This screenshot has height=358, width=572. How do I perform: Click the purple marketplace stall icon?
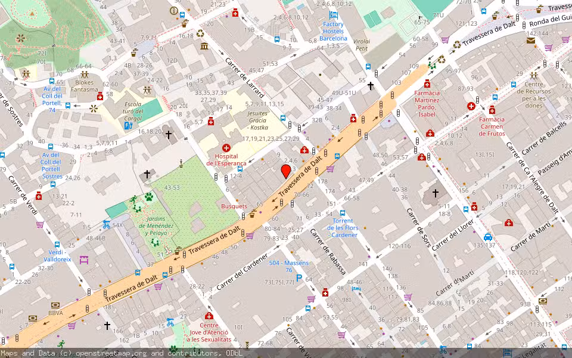tap(84, 260)
